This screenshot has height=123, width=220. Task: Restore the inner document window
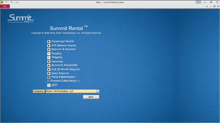[214, 6]
